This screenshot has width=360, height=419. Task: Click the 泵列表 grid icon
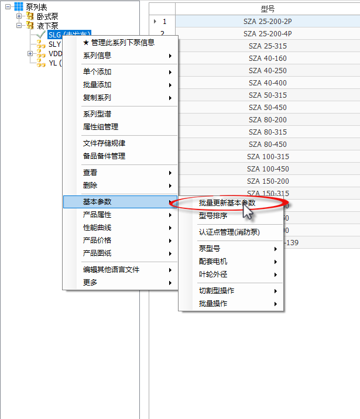point(19,6)
